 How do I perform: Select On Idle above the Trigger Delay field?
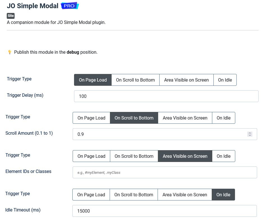(225, 80)
